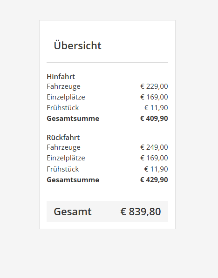Click the € 229,00 Fahrzeuge price
This screenshot has width=218, height=278.
(x=154, y=86)
